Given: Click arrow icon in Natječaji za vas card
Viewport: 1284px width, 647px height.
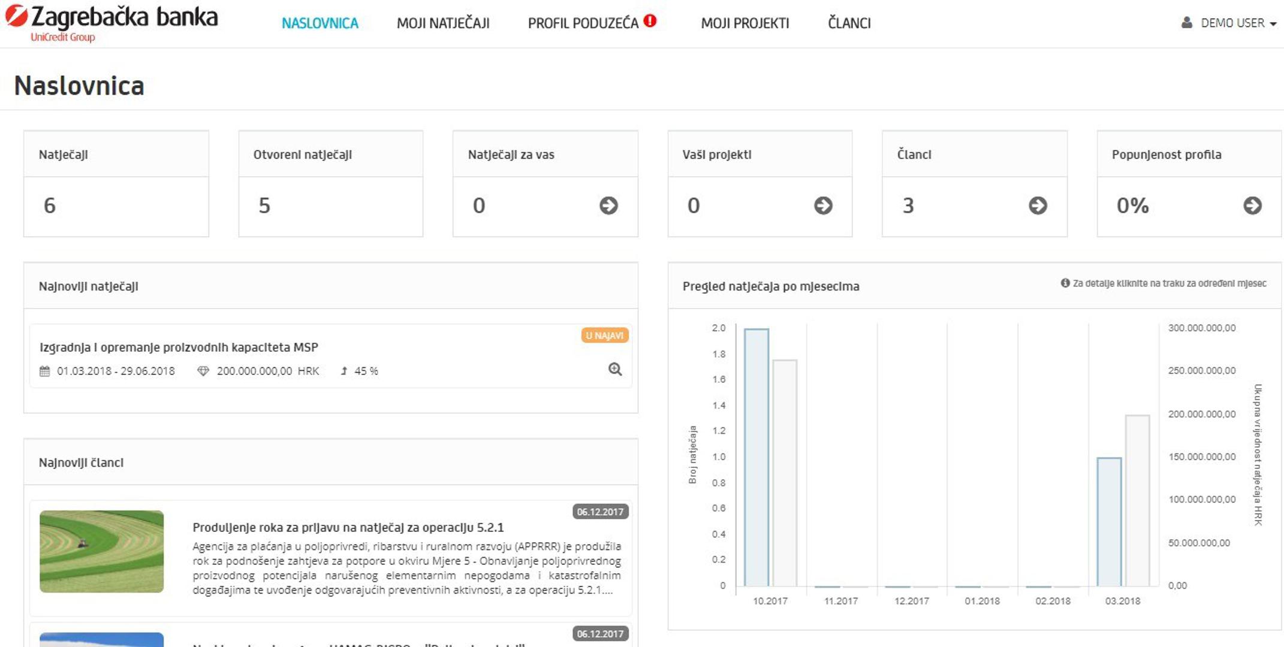Looking at the screenshot, I should pyautogui.click(x=608, y=205).
